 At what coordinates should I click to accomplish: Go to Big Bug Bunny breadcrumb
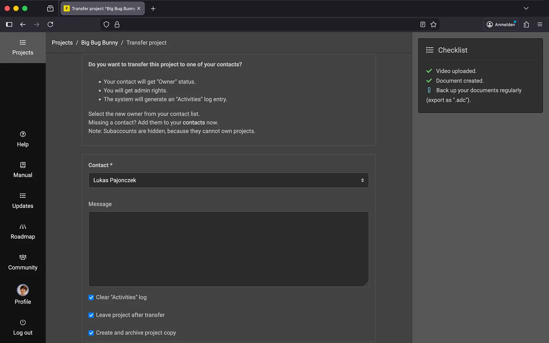click(100, 43)
